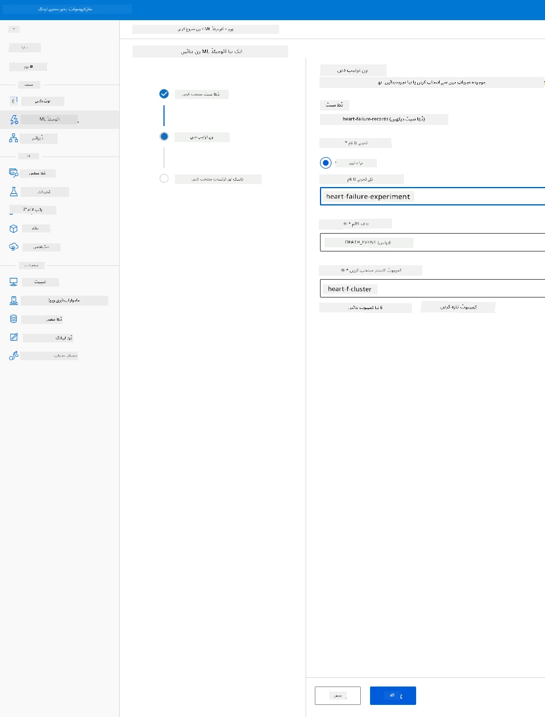Open Linked Services label in the sidebar
The height and width of the screenshot is (717, 545).
[49, 356]
